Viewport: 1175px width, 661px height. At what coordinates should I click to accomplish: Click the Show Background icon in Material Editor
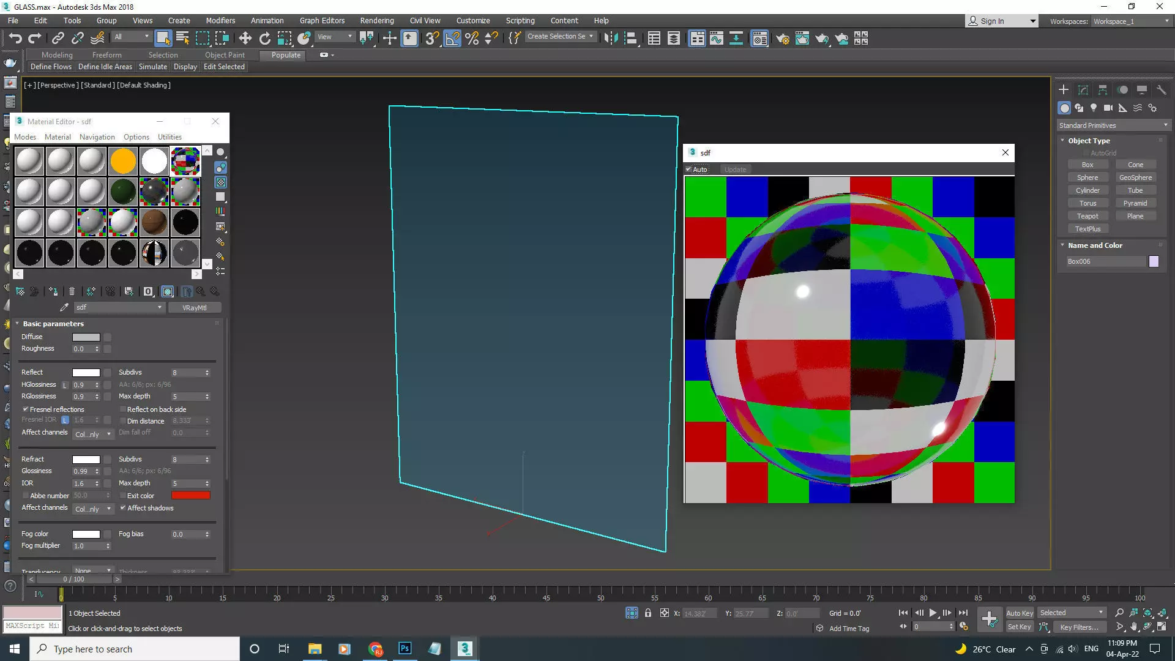[x=221, y=182]
